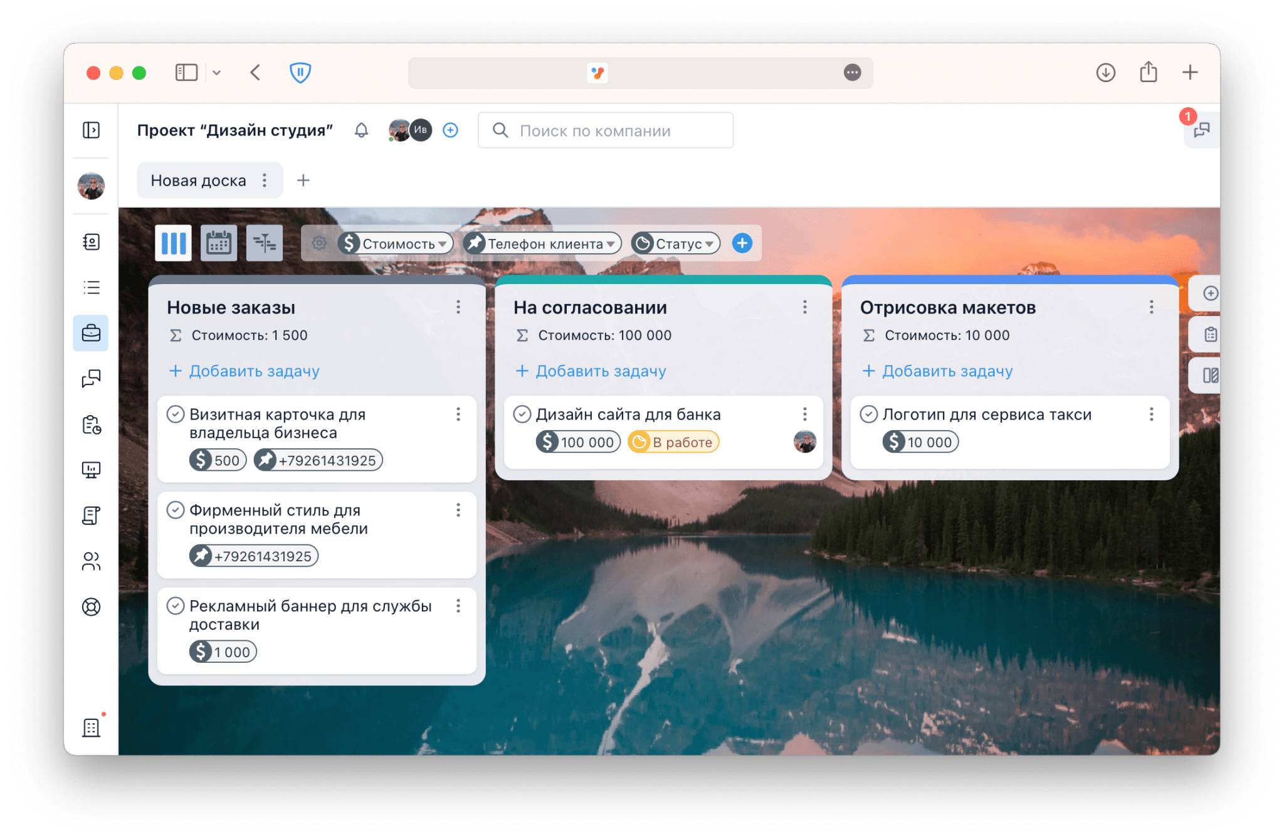
Task: Select kanban columns view icon
Action: pyautogui.click(x=173, y=243)
